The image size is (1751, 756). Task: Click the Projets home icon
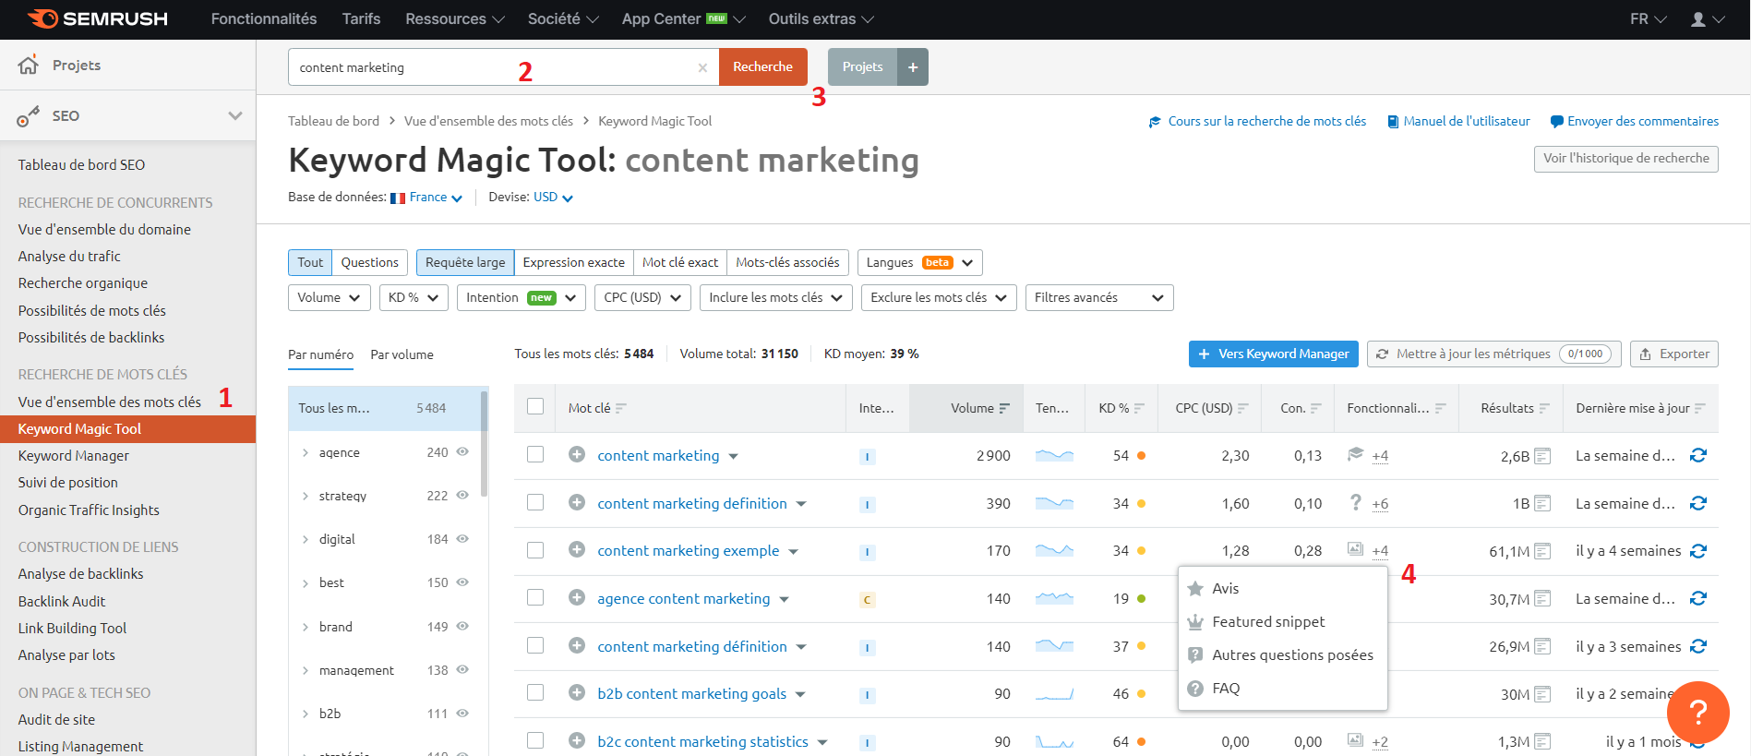click(x=28, y=65)
